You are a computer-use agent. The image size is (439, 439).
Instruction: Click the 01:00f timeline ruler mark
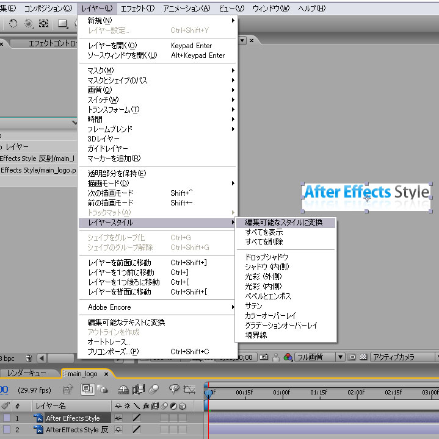(281, 392)
